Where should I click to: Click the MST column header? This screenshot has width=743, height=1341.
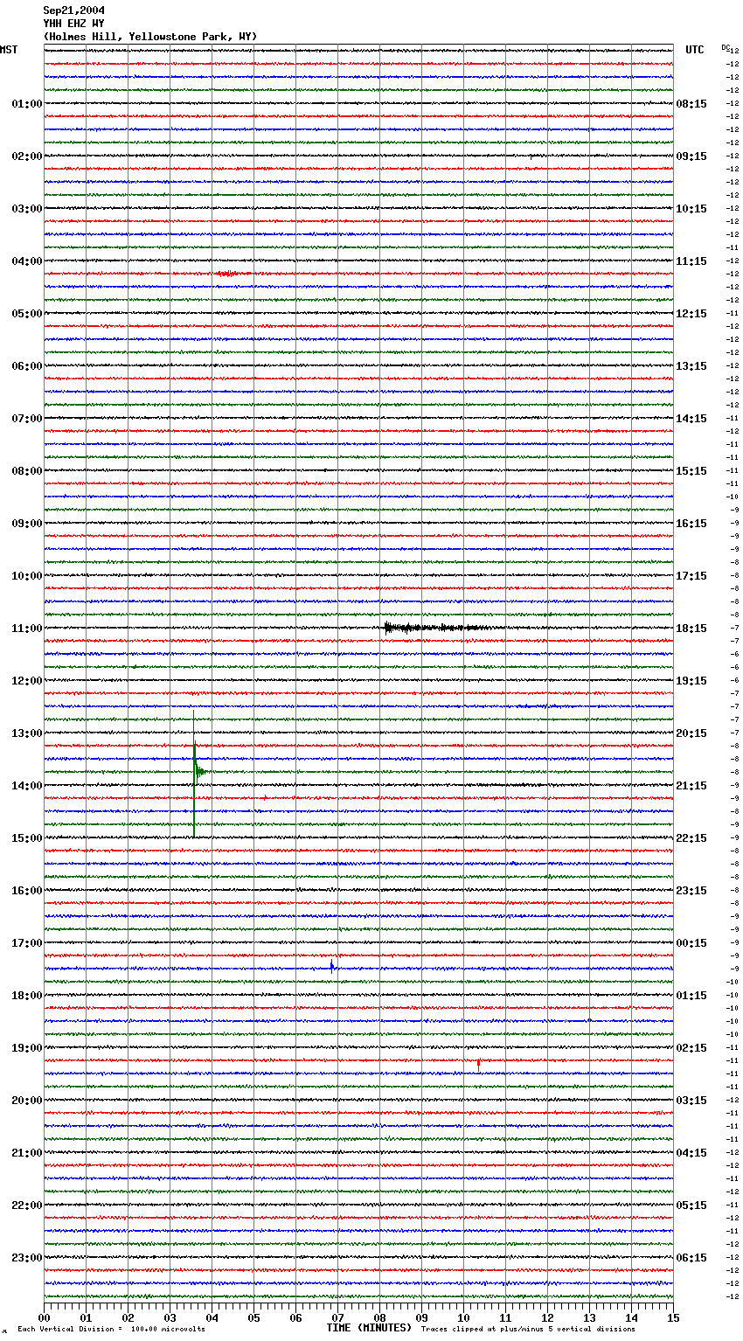click(9, 50)
